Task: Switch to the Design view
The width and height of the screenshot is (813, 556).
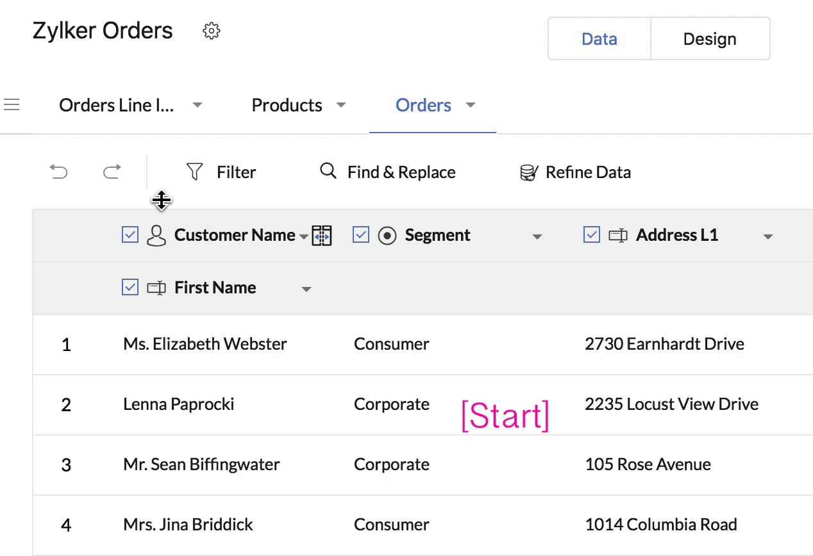Action: pyautogui.click(x=710, y=39)
